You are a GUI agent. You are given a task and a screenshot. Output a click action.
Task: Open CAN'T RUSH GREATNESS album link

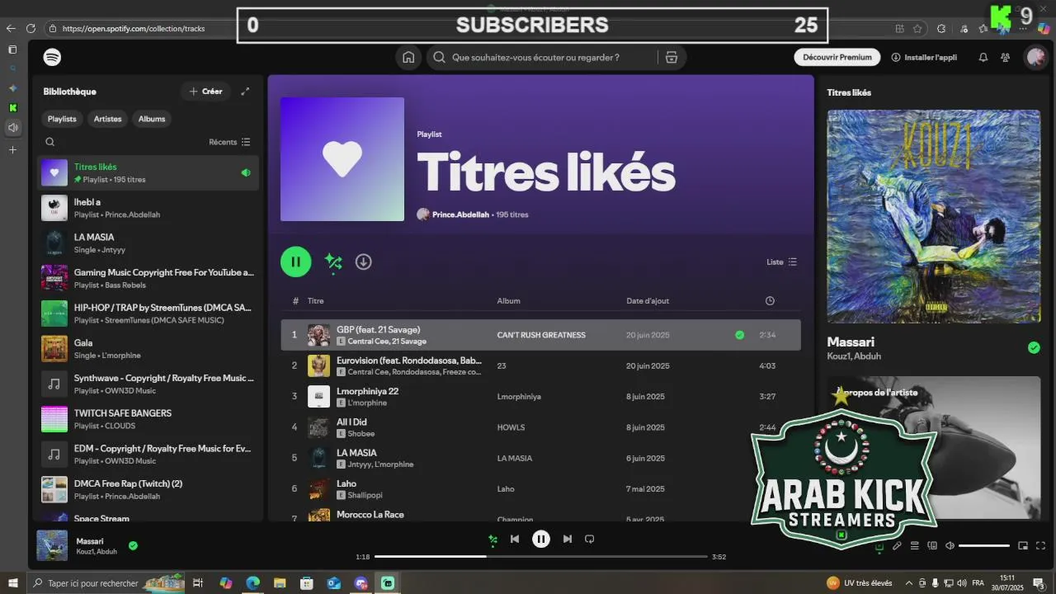(x=541, y=335)
